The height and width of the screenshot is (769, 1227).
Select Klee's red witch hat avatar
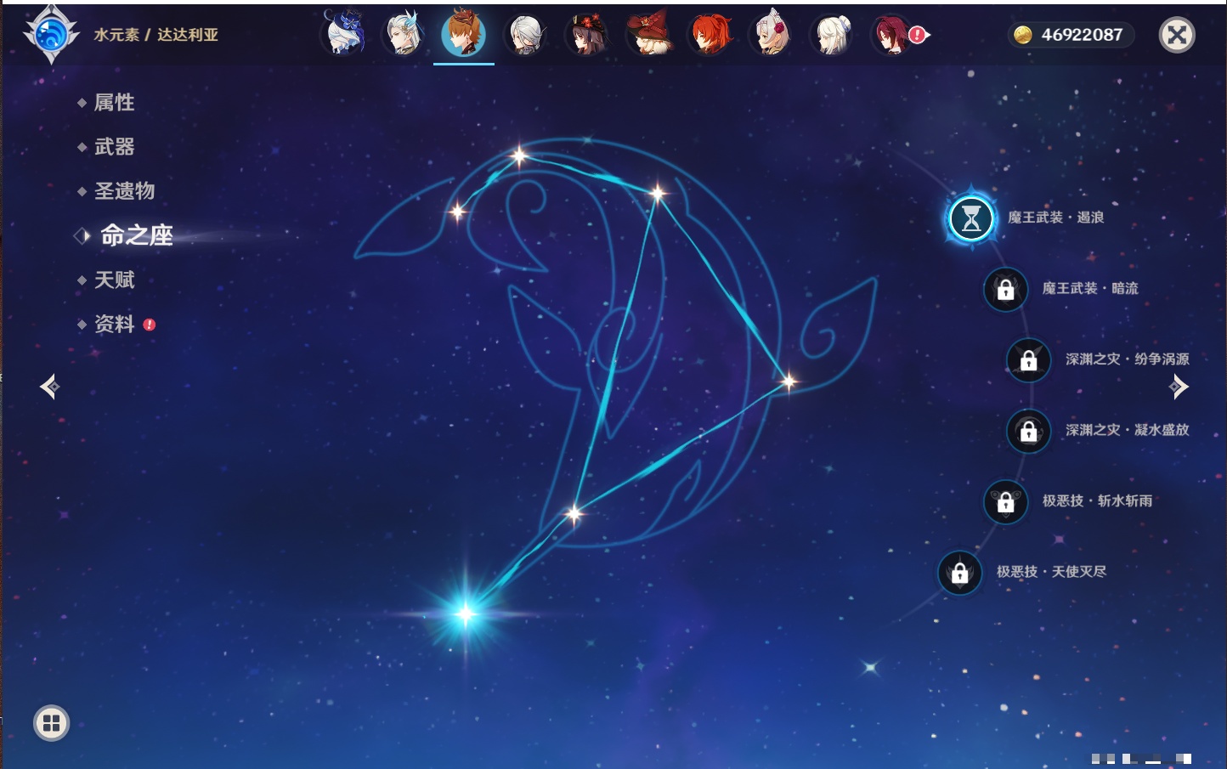coord(648,34)
